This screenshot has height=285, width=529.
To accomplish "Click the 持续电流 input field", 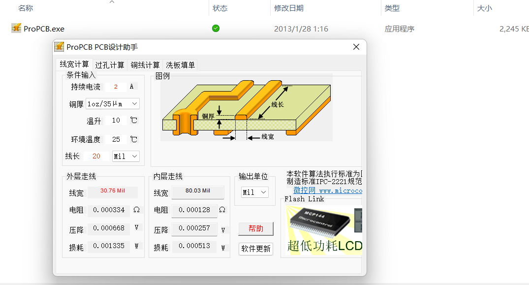I will (x=116, y=87).
